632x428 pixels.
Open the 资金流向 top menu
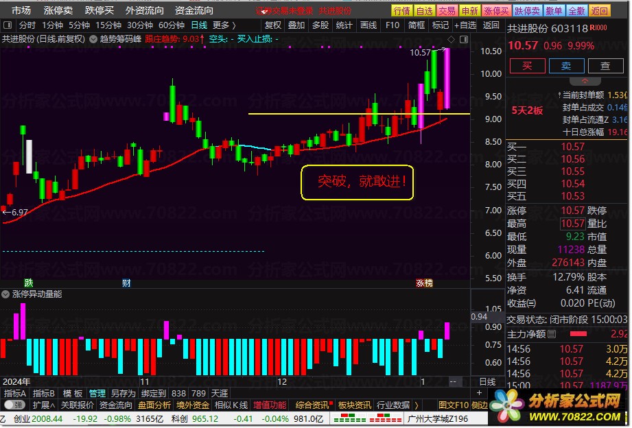pos(194,10)
